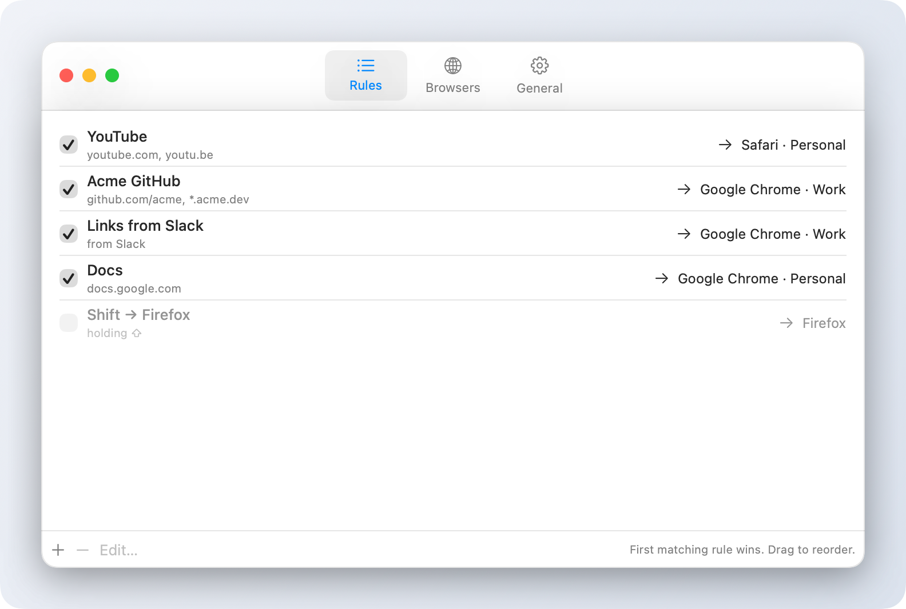Add a new rule with plus button
The image size is (906, 609).
pyautogui.click(x=58, y=550)
